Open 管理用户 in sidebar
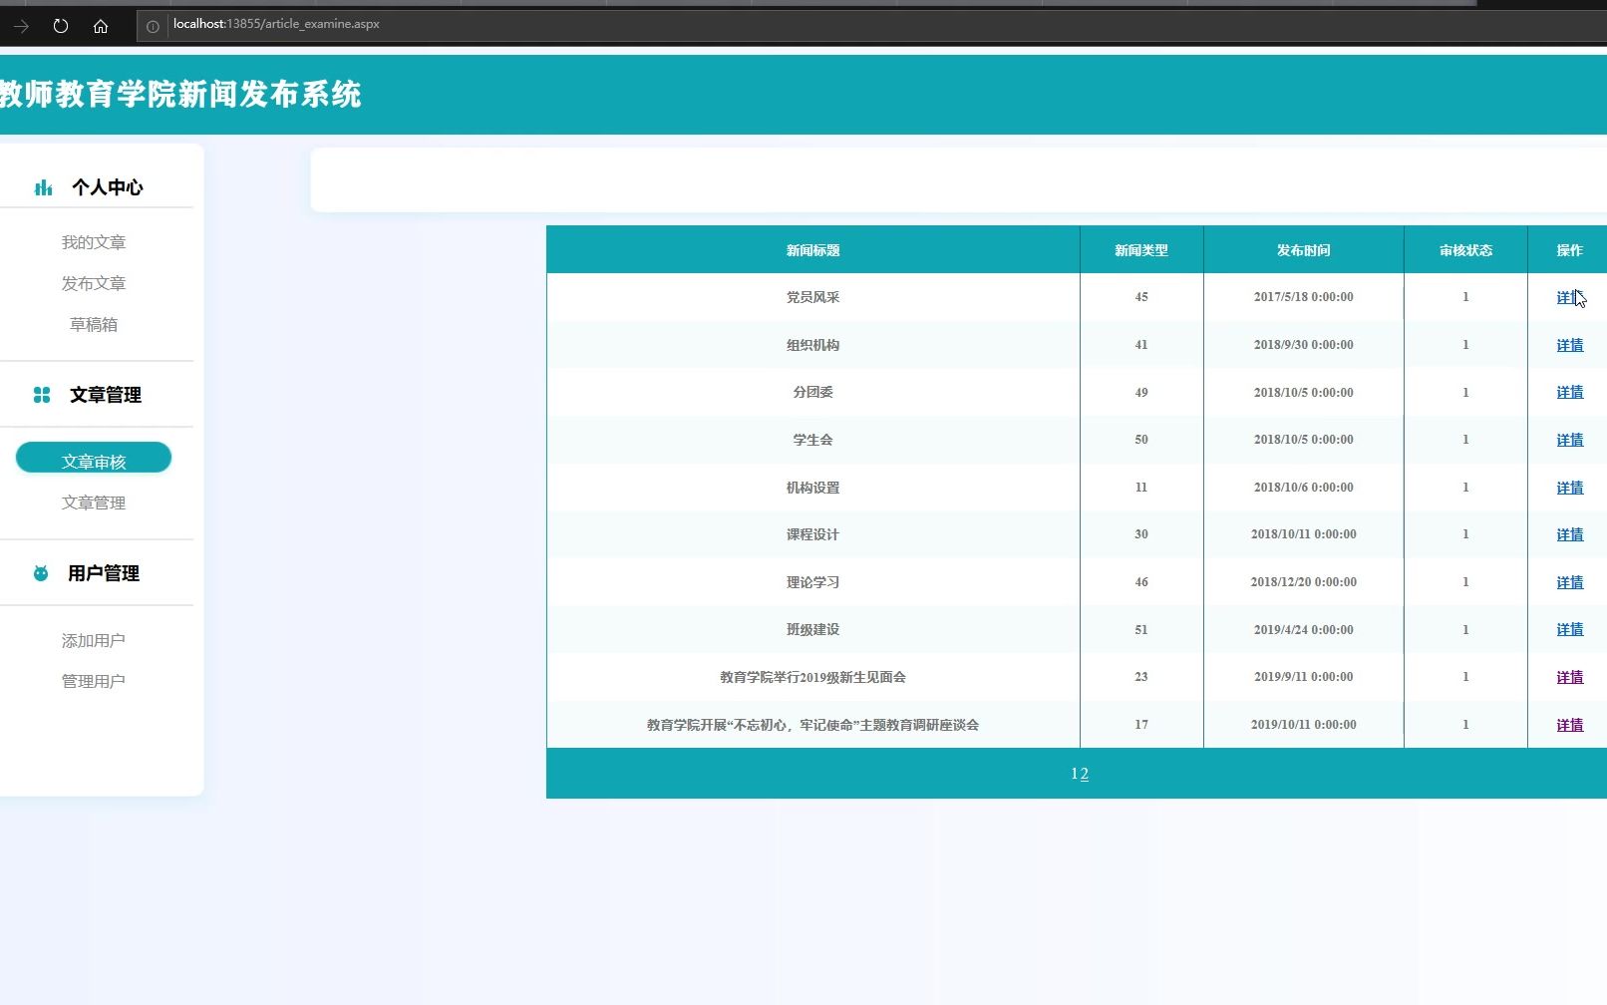This screenshot has width=1607, height=1005. [94, 681]
